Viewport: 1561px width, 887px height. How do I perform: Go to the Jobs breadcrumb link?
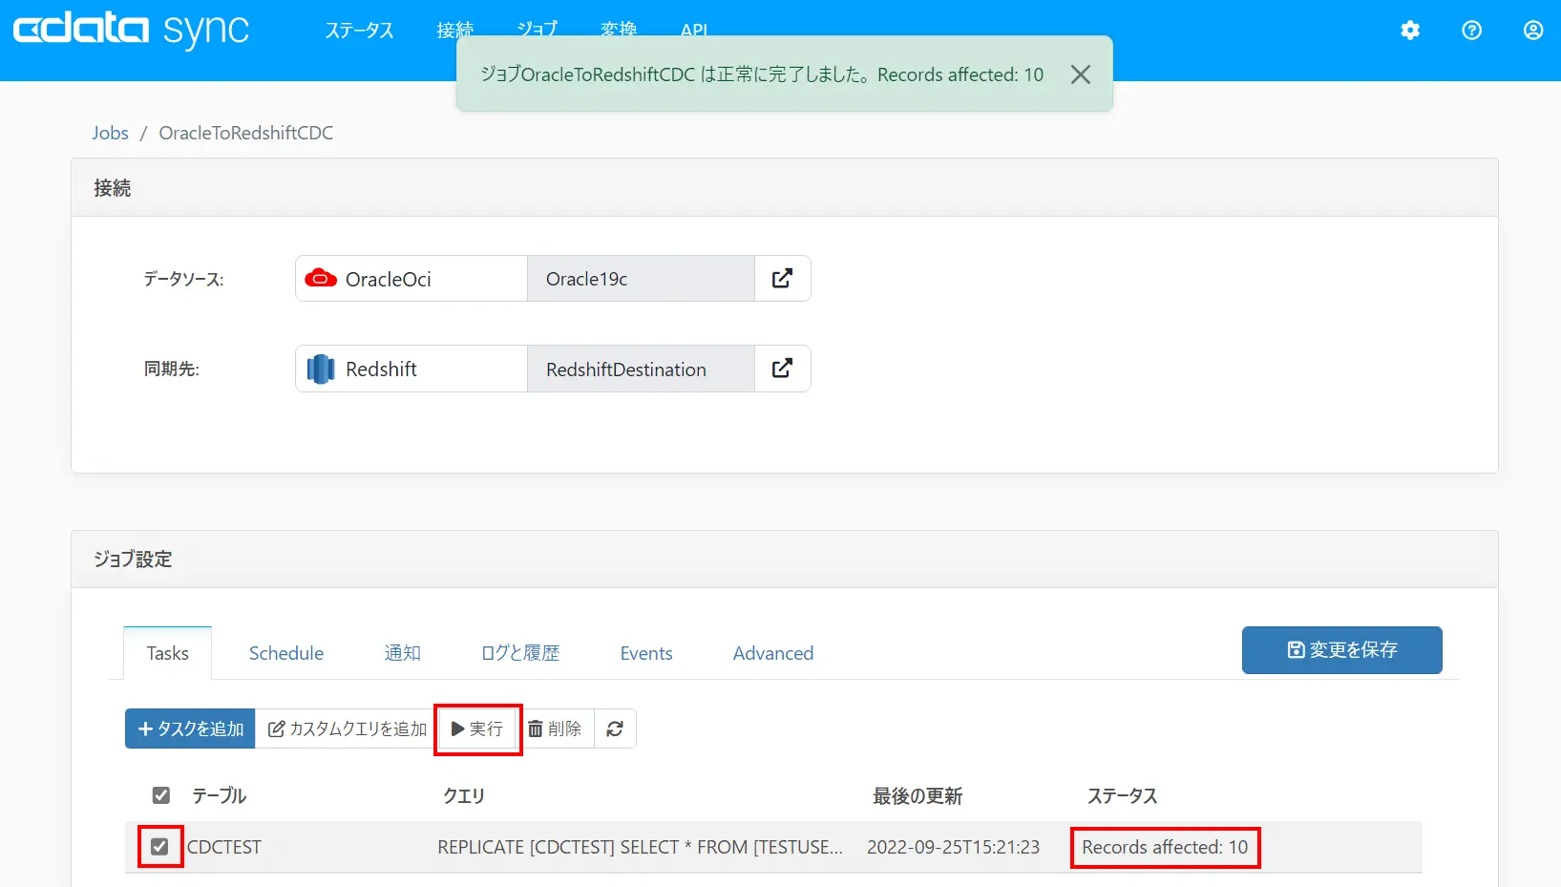point(110,133)
